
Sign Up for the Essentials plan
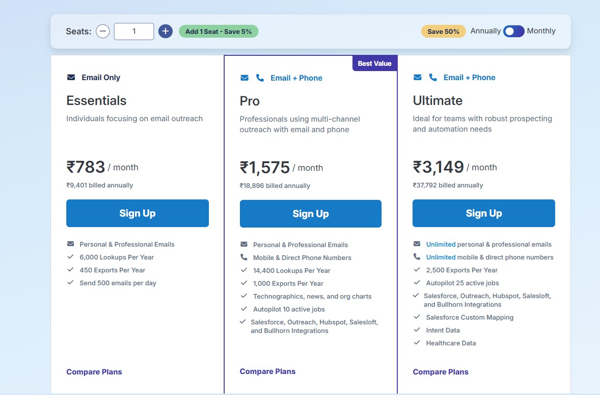click(137, 213)
